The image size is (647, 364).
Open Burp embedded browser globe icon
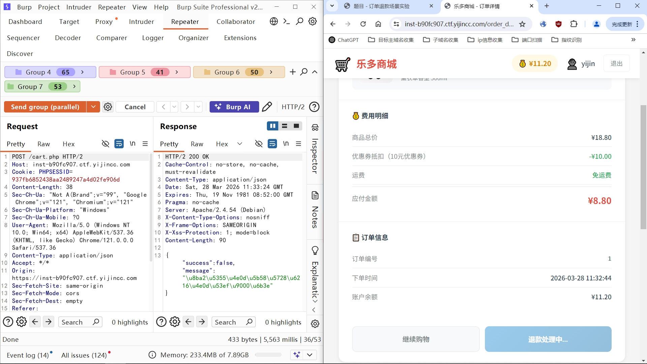(274, 22)
